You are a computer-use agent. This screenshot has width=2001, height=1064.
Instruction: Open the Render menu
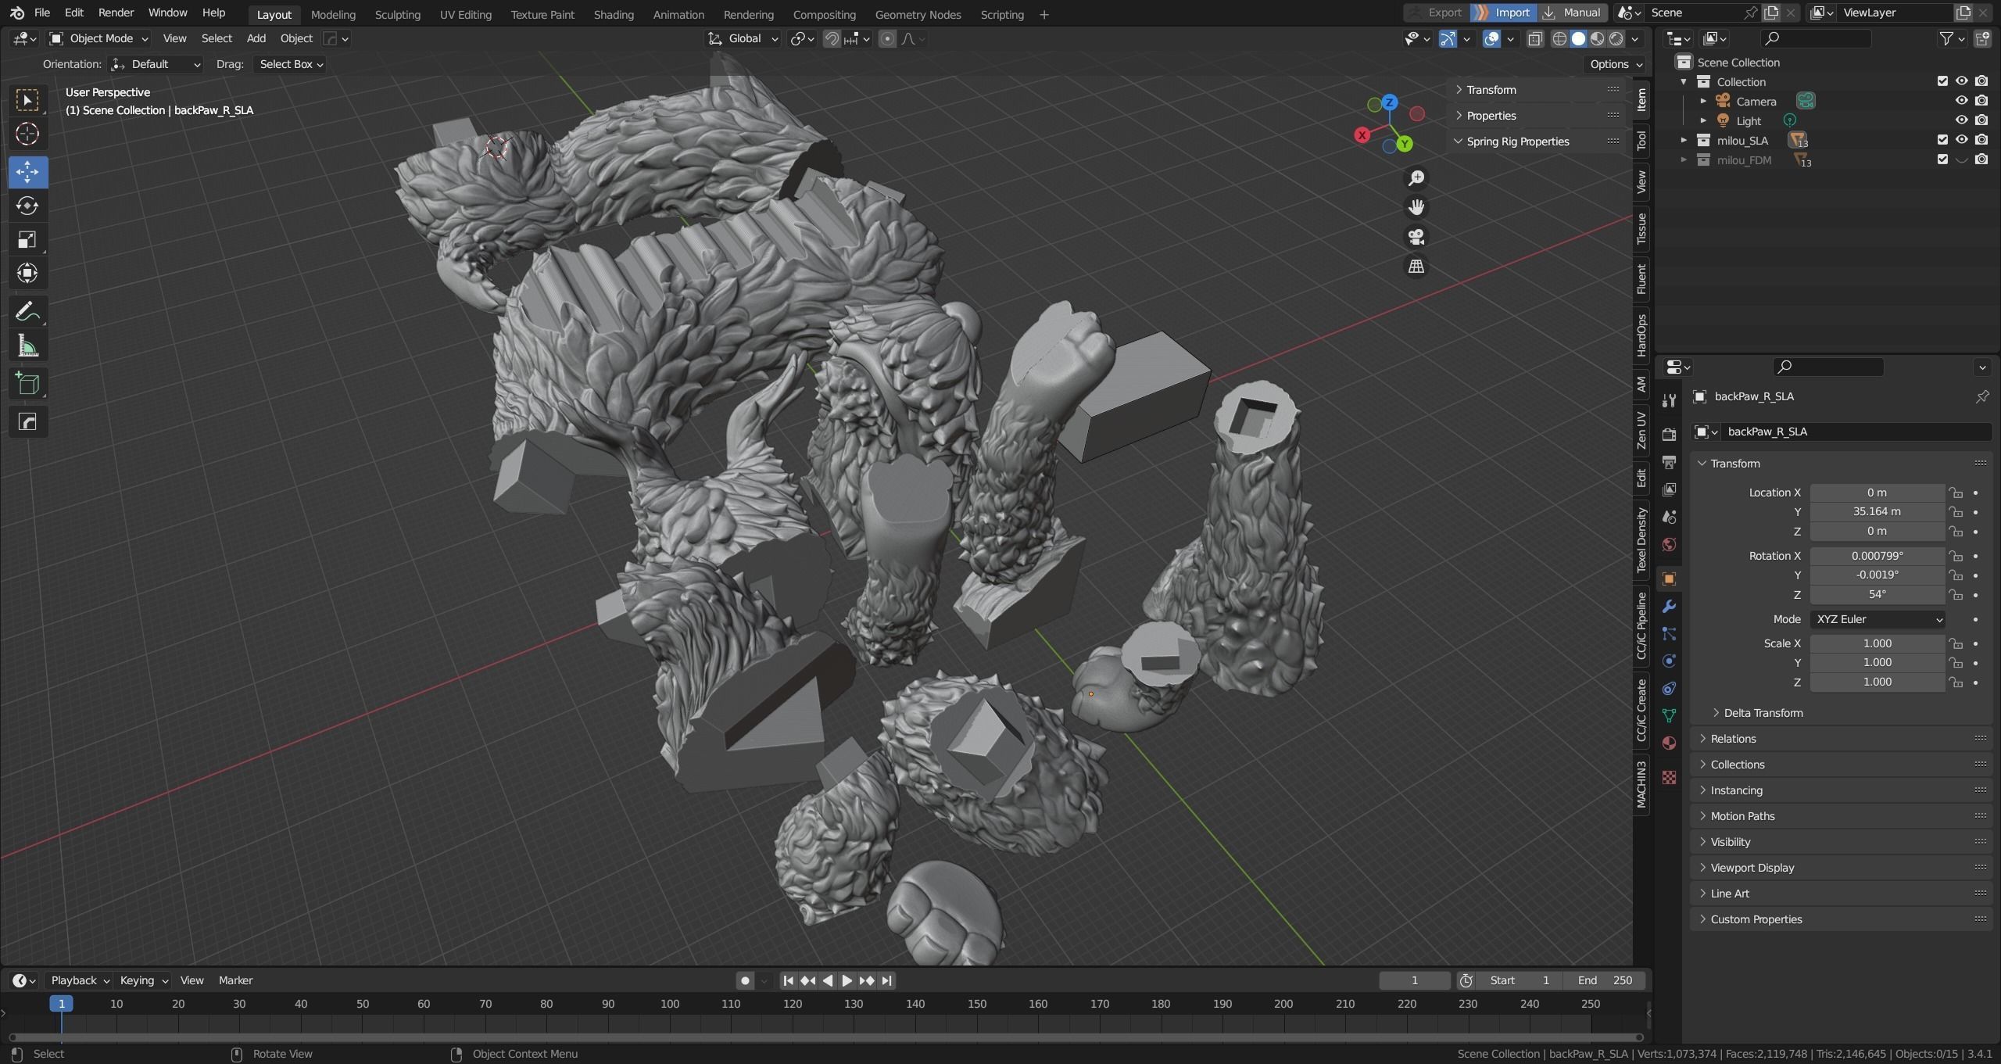116,13
